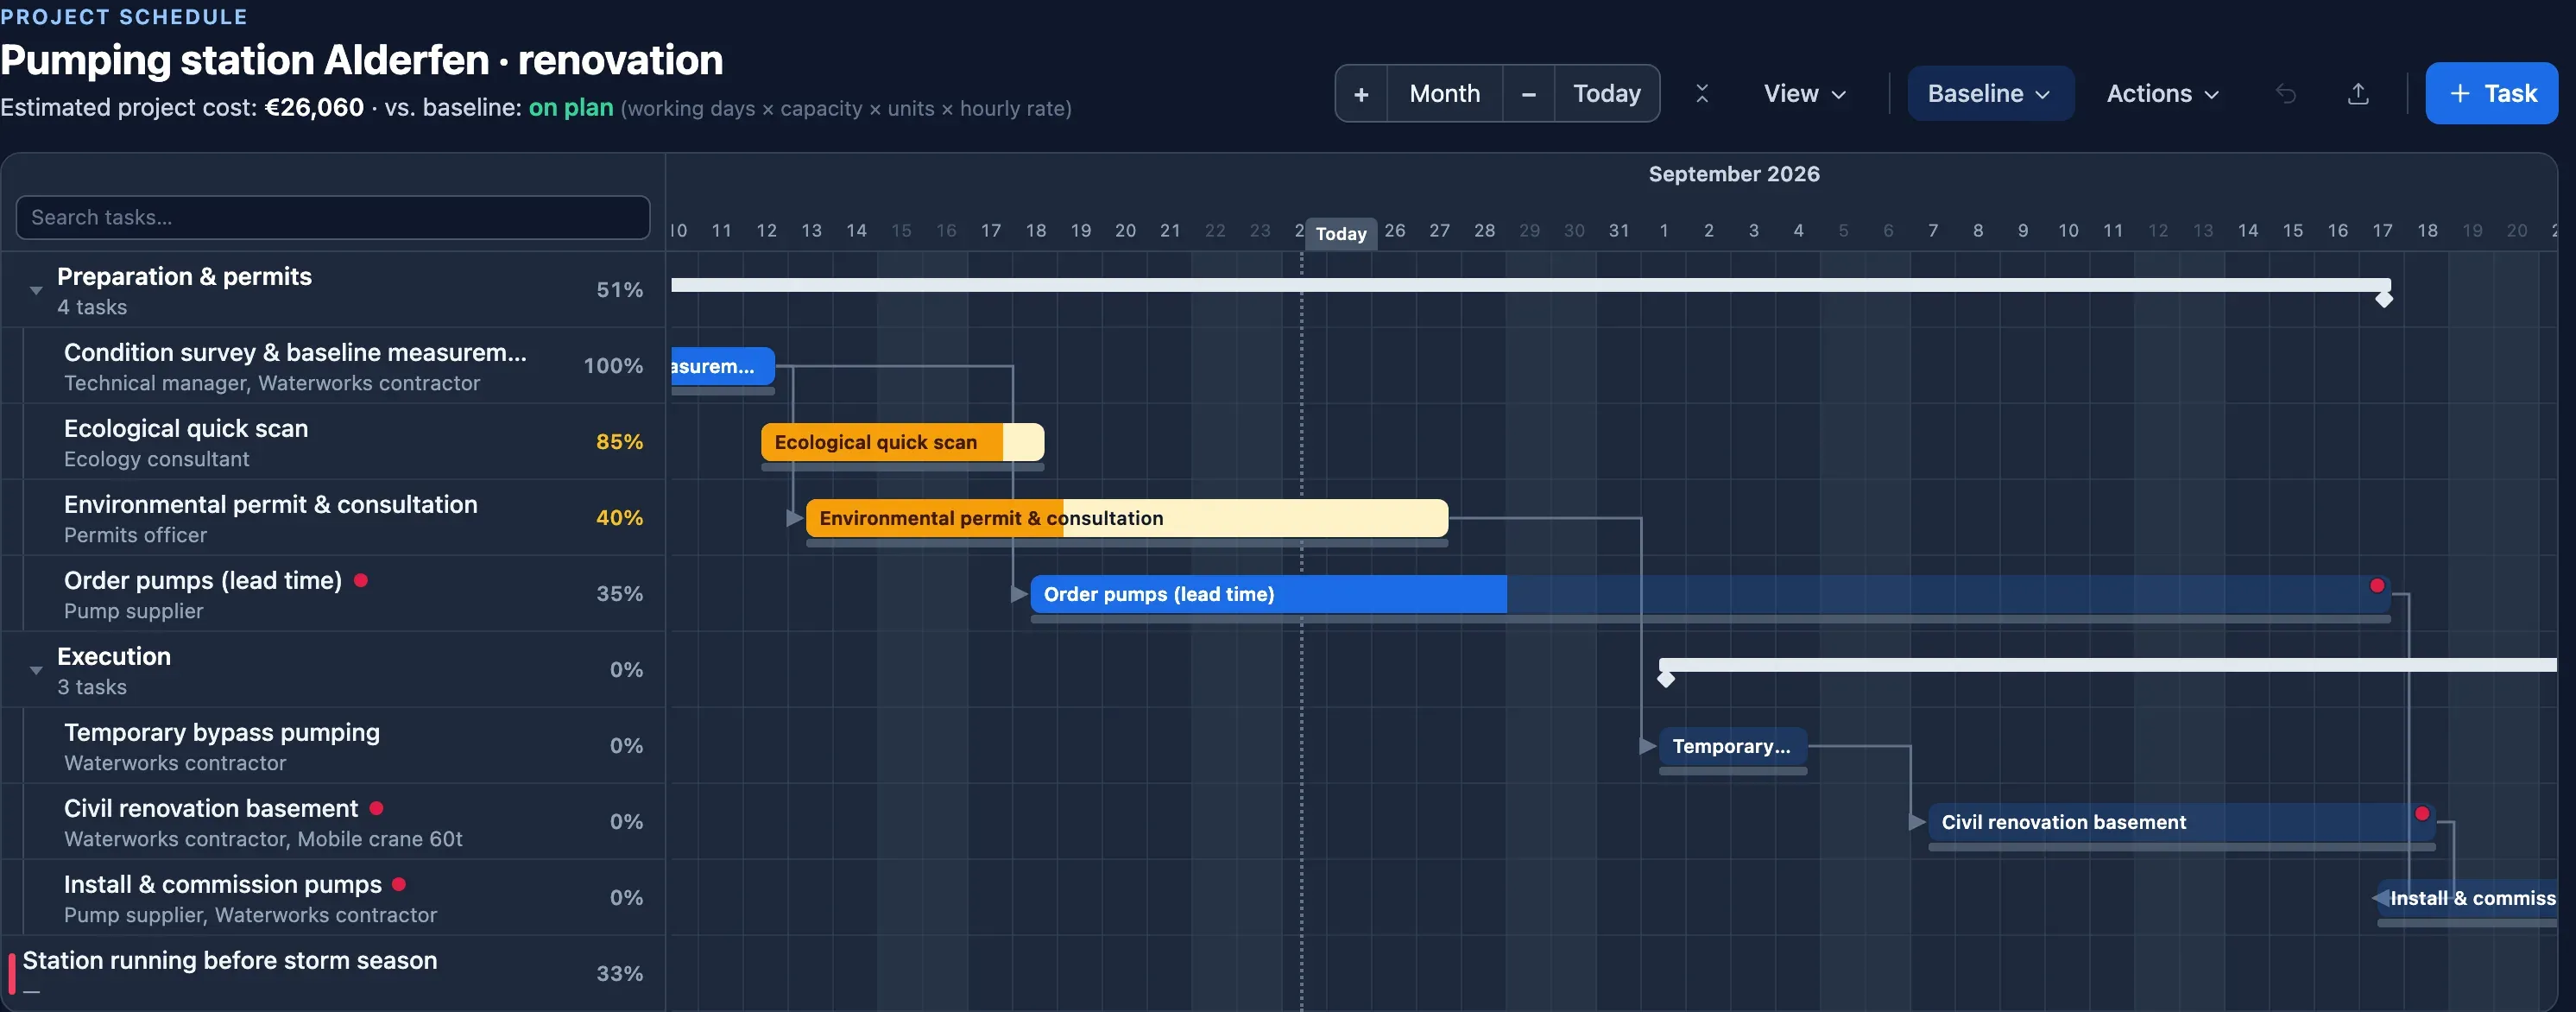The image size is (2576, 1012).
Task: Open the View dropdown
Action: (1804, 93)
